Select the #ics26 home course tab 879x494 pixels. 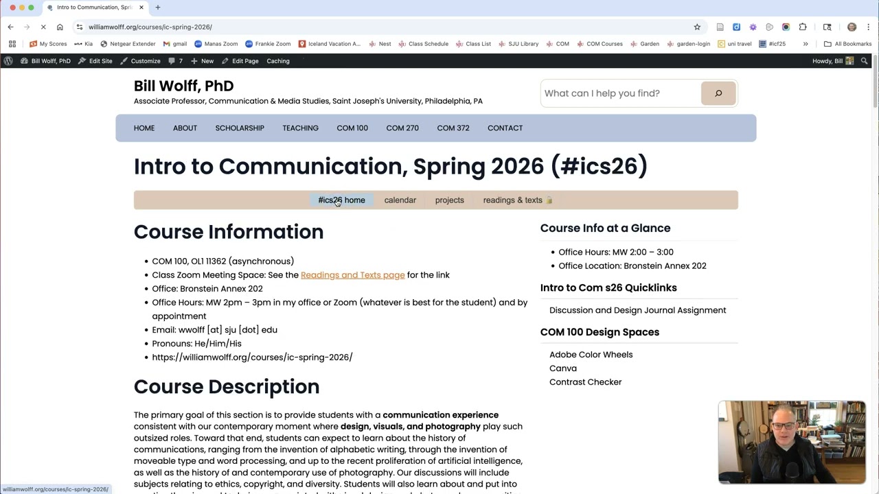click(x=341, y=200)
